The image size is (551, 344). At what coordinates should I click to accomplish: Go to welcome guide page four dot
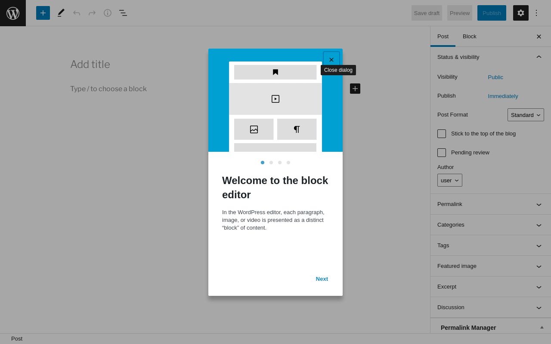tap(288, 163)
